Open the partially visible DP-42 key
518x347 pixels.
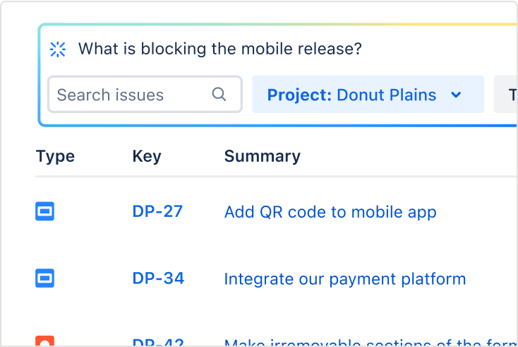tap(158, 343)
